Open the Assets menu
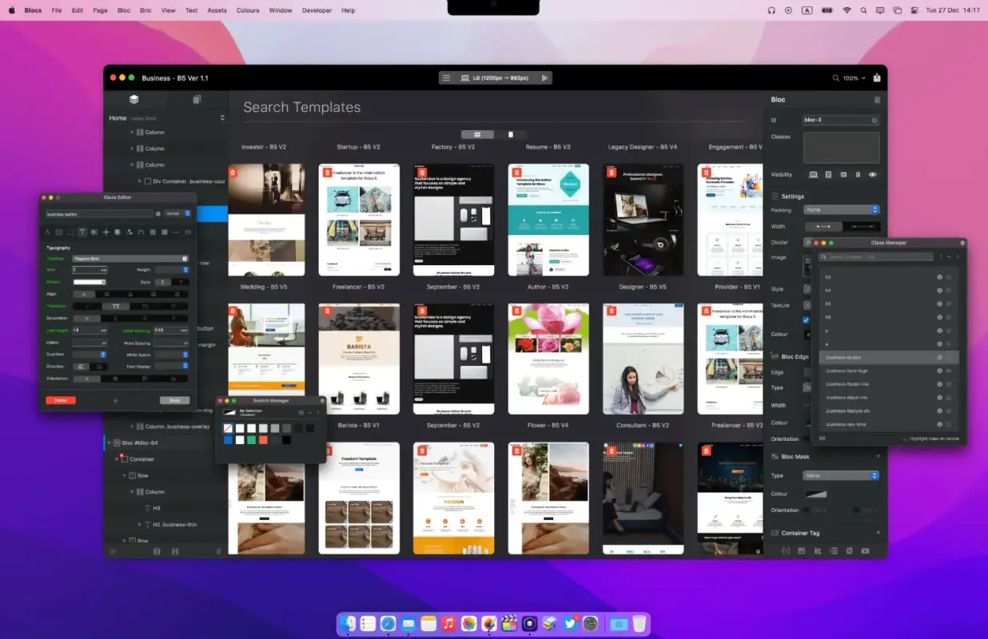Image resolution: width=988 pixels, height=639 pixels. point(217,10)
